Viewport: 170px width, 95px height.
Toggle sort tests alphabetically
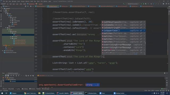[11, 76]
